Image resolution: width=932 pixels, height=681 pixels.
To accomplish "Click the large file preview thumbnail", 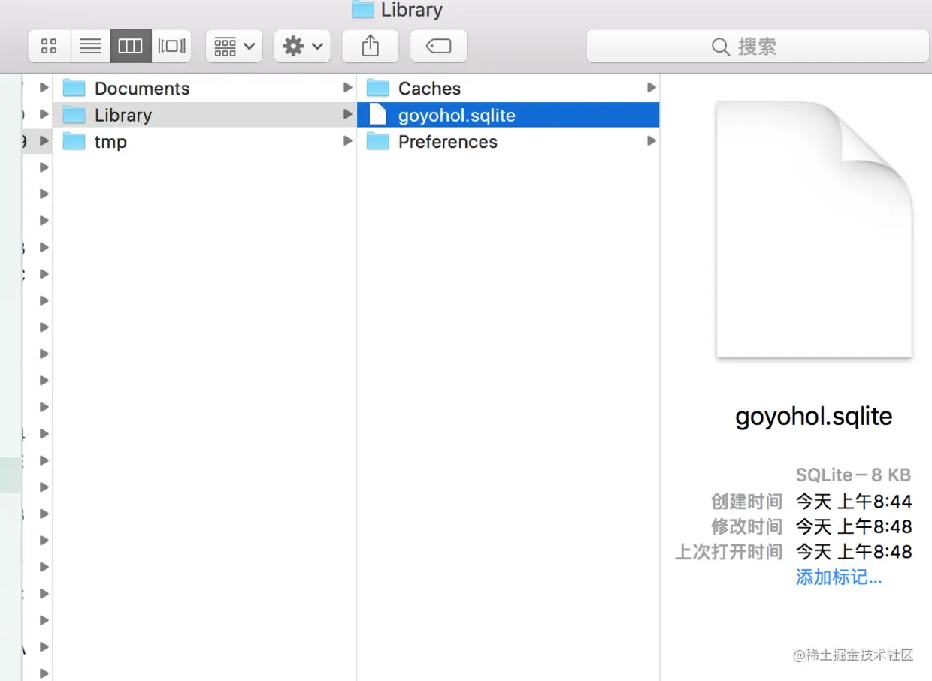I will (814, 230).
